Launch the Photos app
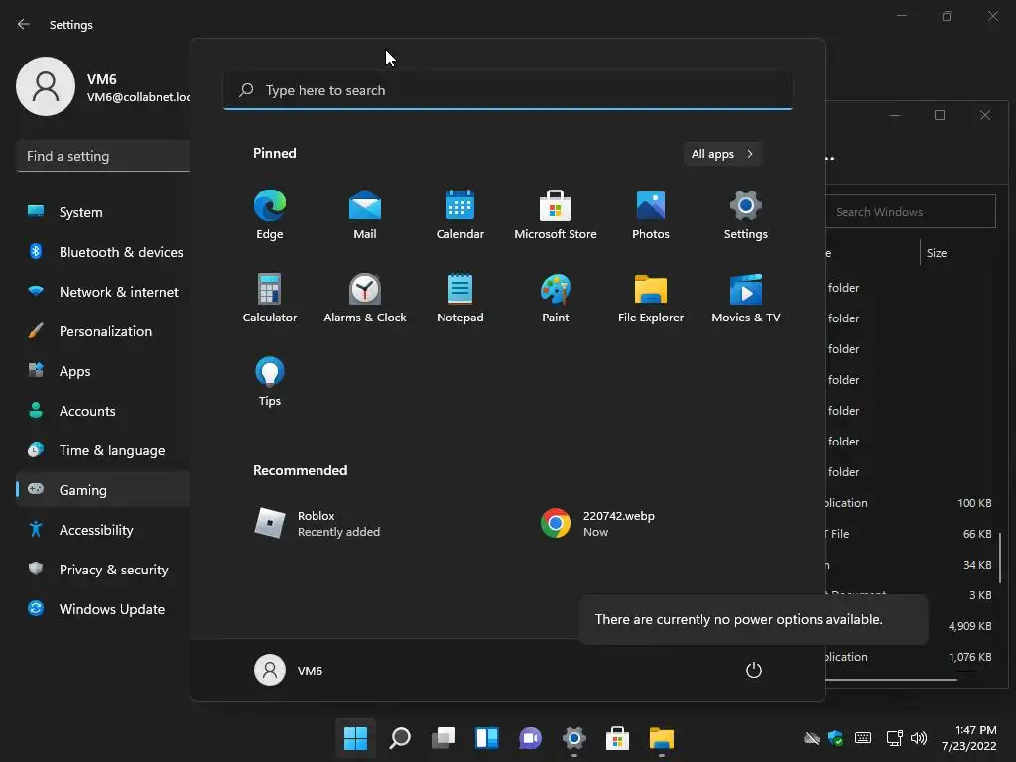The height and width of the screenshot is (762, 1016). [x=651, y=214]
